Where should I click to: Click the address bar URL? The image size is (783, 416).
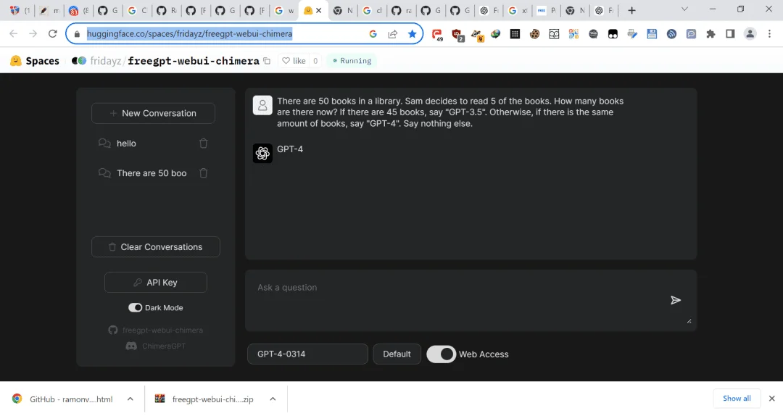tap(190, 33)
